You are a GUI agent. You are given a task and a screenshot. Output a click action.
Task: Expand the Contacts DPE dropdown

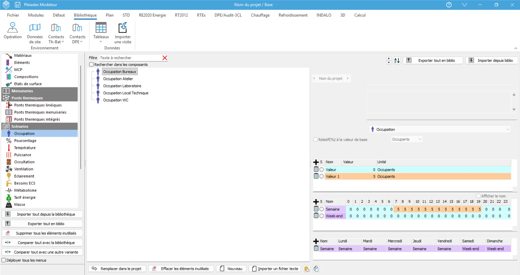pyautogui.click(x=81, y=42)
